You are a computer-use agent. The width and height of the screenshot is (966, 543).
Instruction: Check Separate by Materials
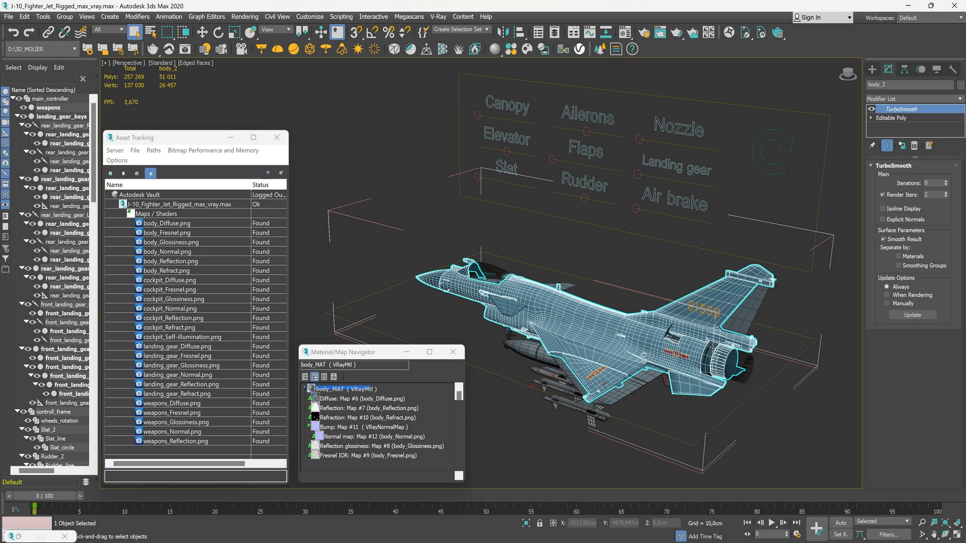coord(898,256)
